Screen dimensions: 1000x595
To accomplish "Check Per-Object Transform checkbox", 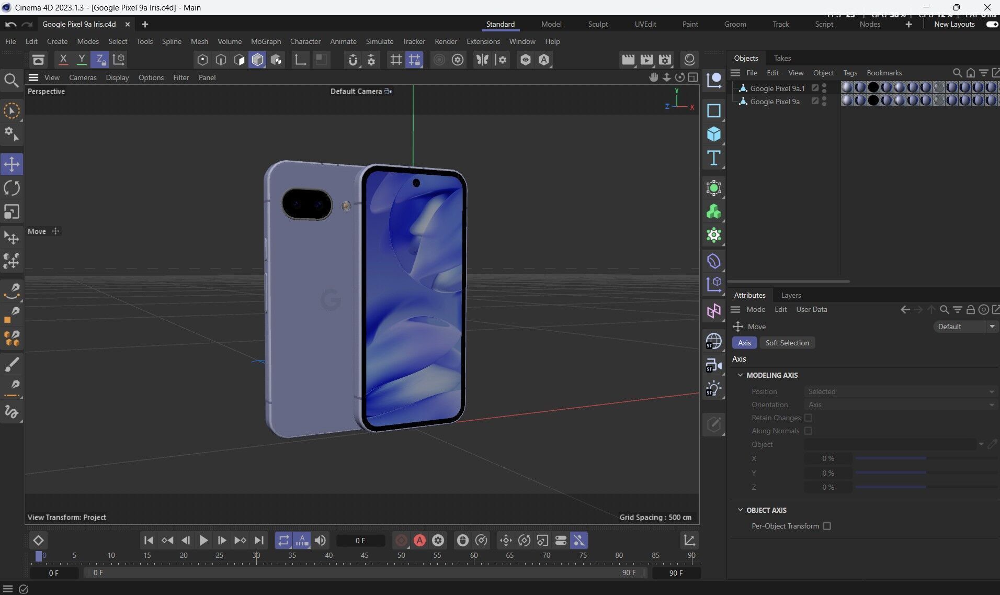I will click(827, 526).
